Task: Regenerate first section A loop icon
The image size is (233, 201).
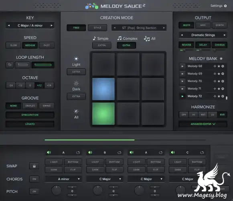Action: (78, 153)
